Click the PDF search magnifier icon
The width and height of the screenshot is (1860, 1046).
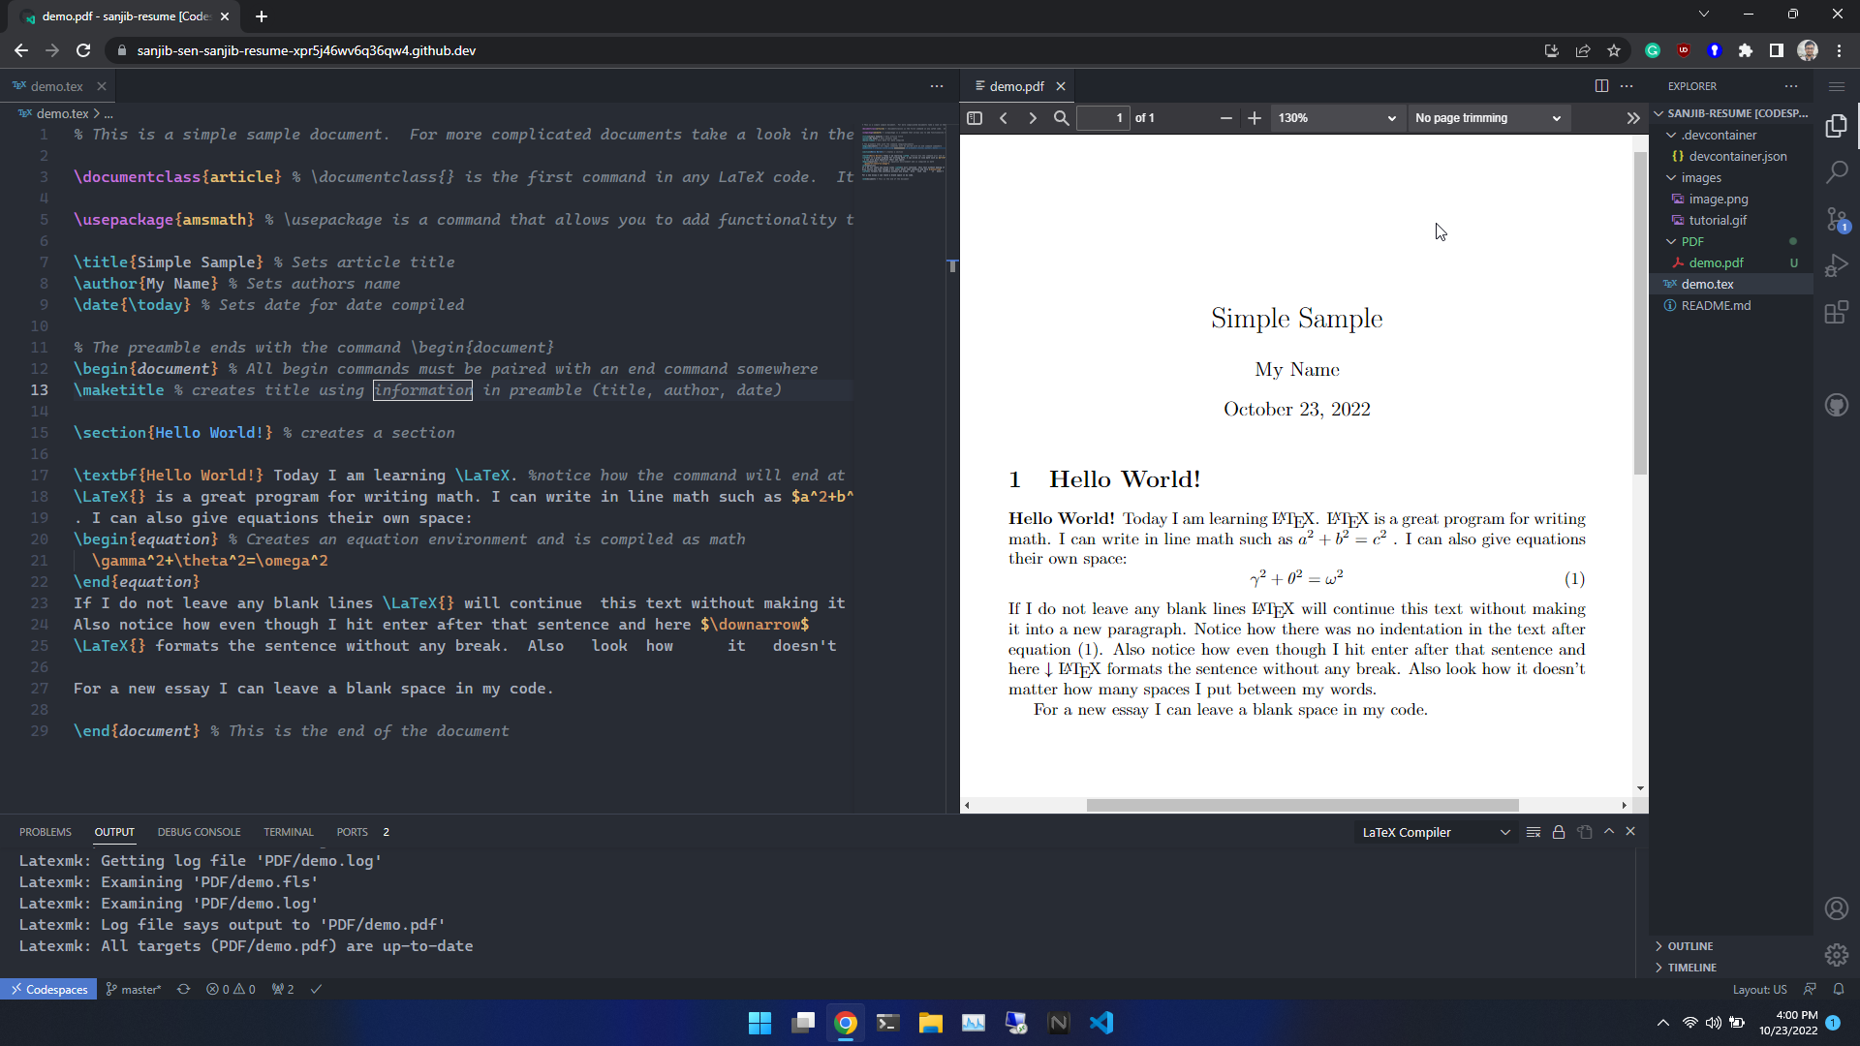click(1061, 118)
